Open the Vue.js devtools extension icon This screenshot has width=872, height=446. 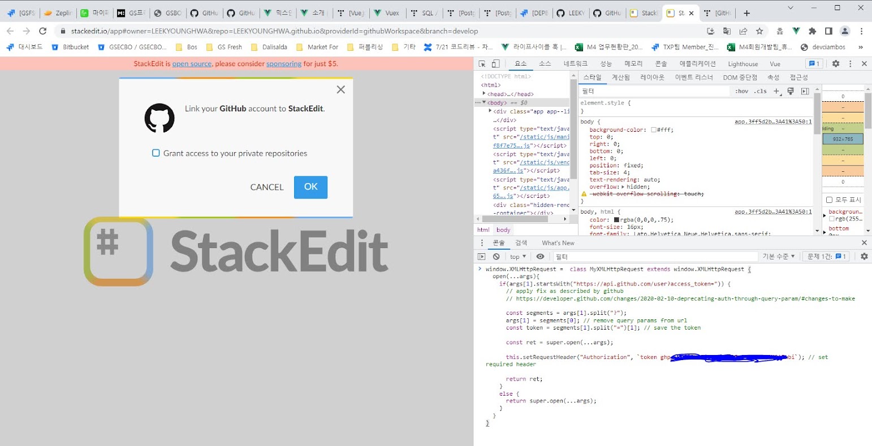click(796, 31)
